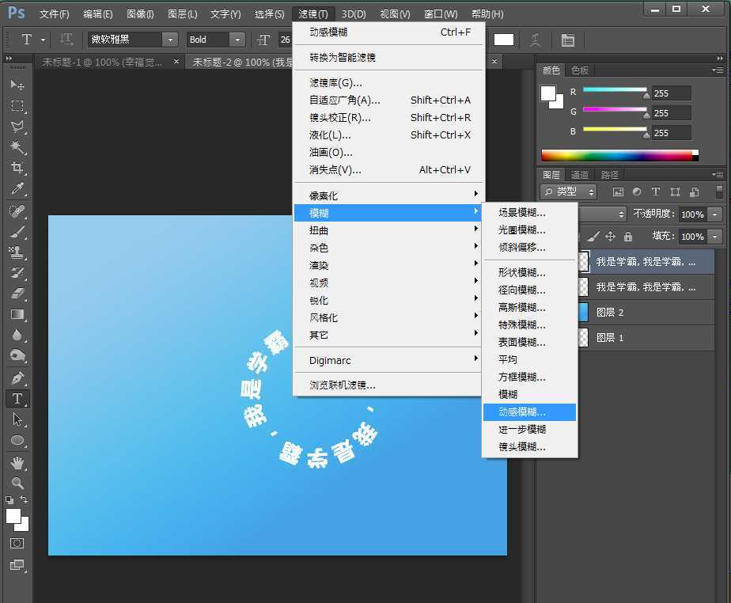Screen dimensions: 731x603
Task: Select the Clone Stamp tool
Action: [x=17, y=252]
